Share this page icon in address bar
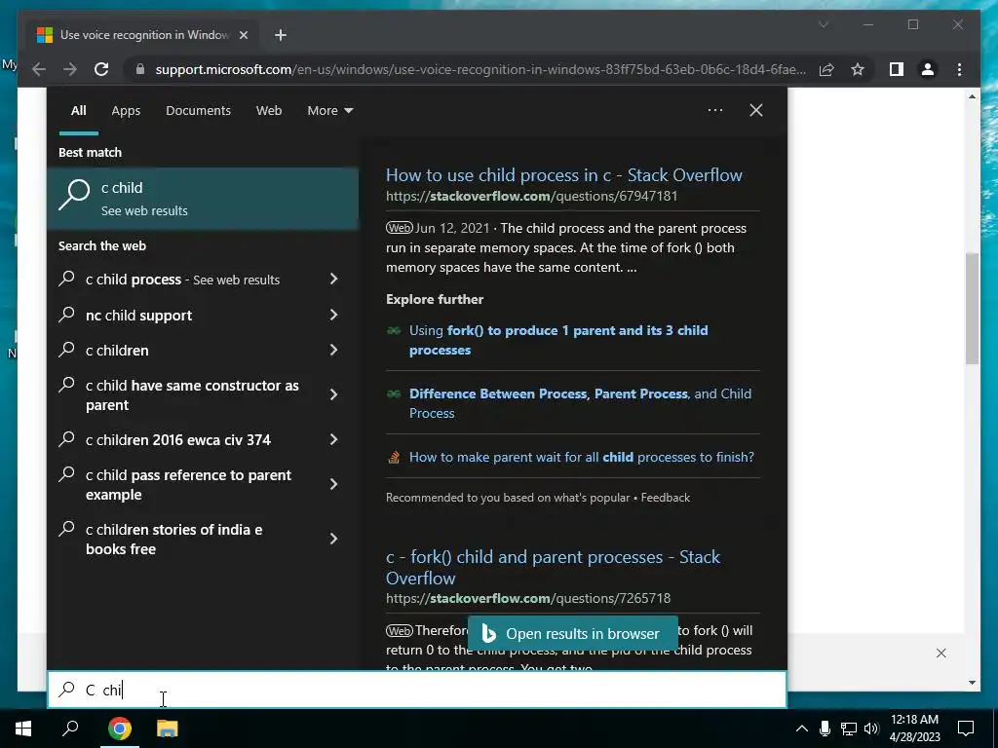 tap(826, 69)
